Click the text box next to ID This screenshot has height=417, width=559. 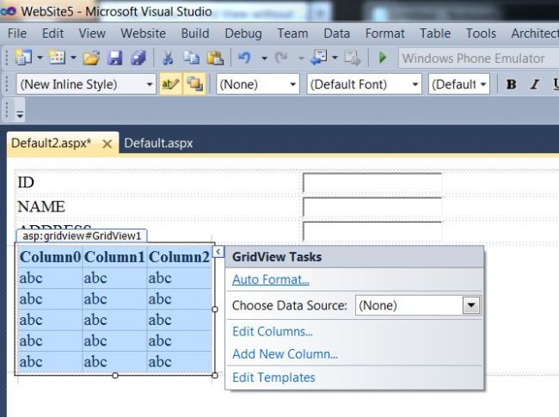tap(372, 182)
